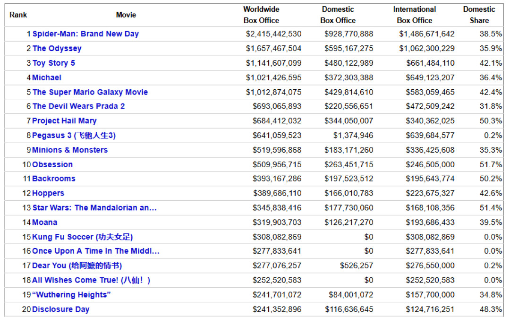Image resolution: width=510 pixels, height=317 pixels.
Task: Select the worldwide total $1,657,467,504
Action: point(273,49)
